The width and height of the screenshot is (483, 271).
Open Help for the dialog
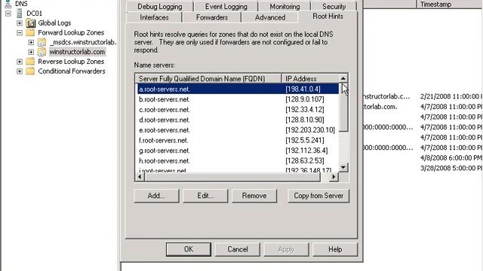[335, 249]
